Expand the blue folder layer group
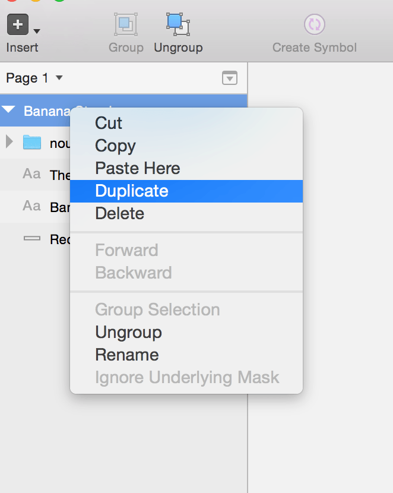 coord(9,142)
